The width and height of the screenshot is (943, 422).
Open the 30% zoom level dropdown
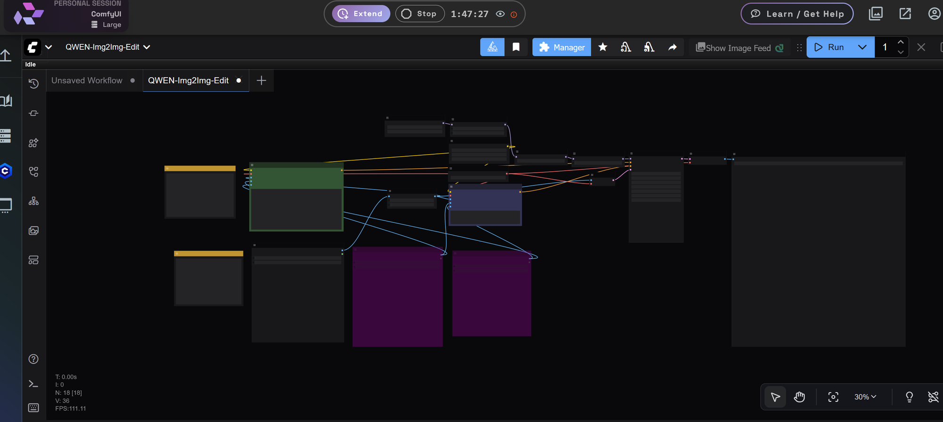[x=865, y=397]
